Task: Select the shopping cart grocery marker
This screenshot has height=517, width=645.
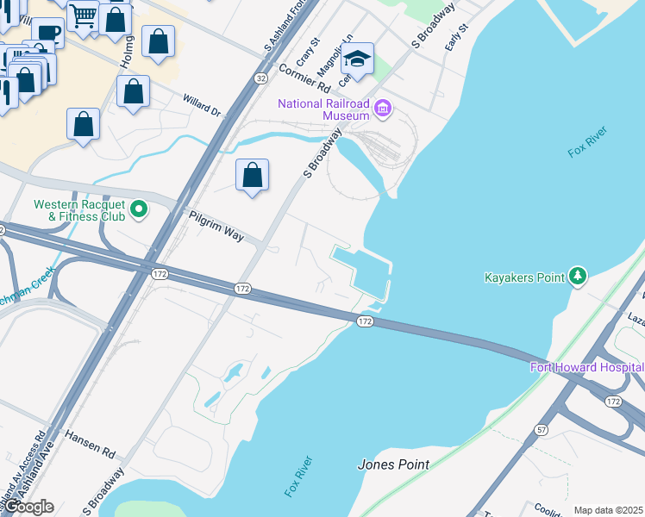Action: [x=83, y=19]
